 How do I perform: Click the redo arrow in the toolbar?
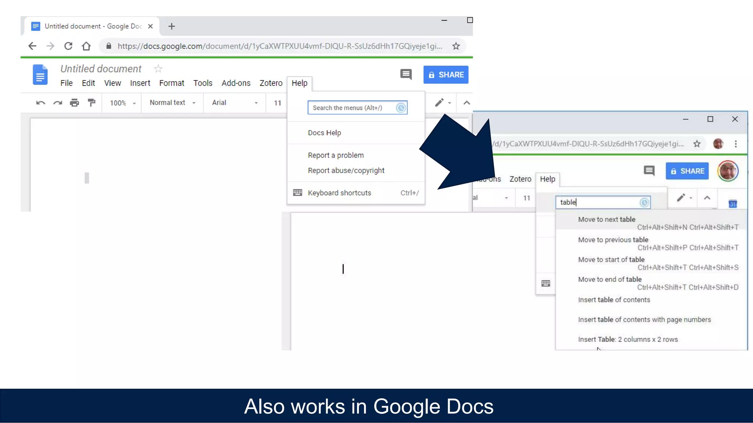pos(57,103)
